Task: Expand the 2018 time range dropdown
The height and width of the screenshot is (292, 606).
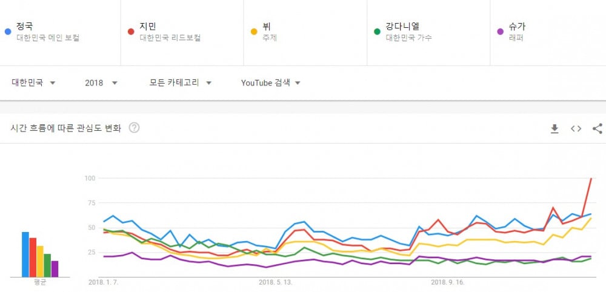Action: [101, 82]
